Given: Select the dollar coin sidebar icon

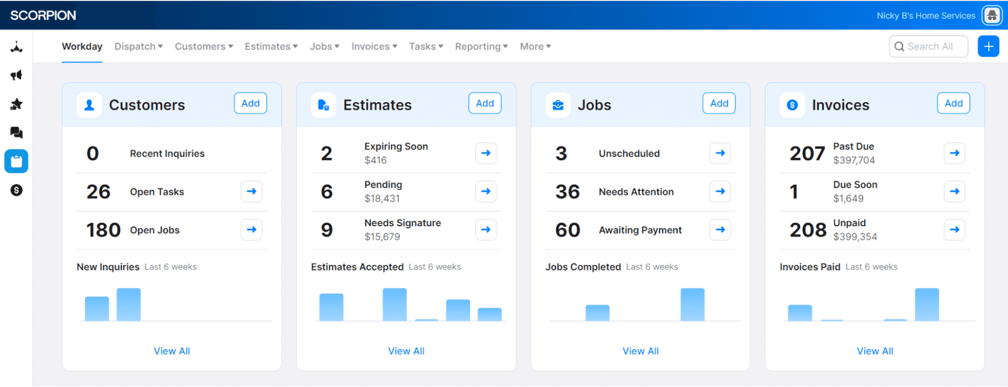Looking at the screenshot, I should [x=16, y=190].
